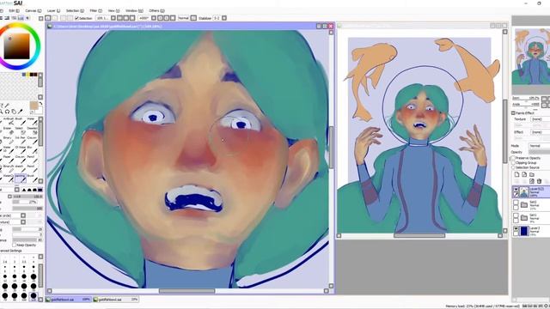
Task: Select the Set2 folder in layer list
Action: (531, 204)
